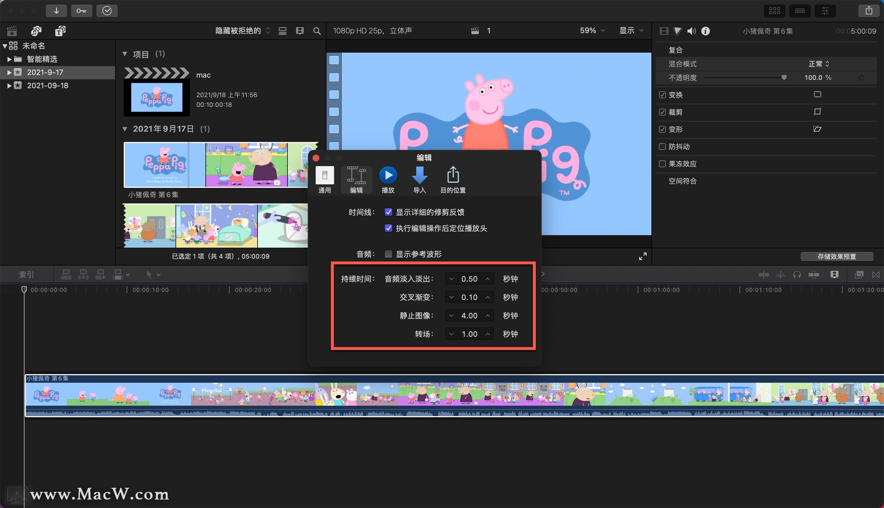Click the 静止图像 4.00 duration field
Viewport: 884px width, 508px height.
coord(470,316)
